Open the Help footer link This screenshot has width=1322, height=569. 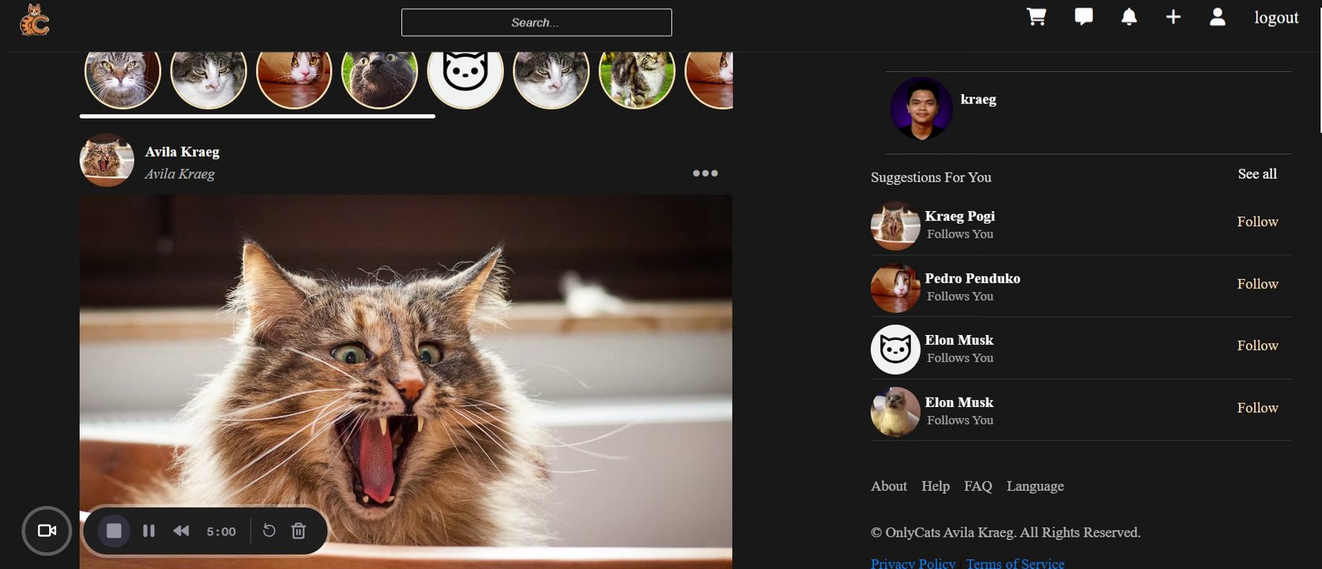coord(936,486)
